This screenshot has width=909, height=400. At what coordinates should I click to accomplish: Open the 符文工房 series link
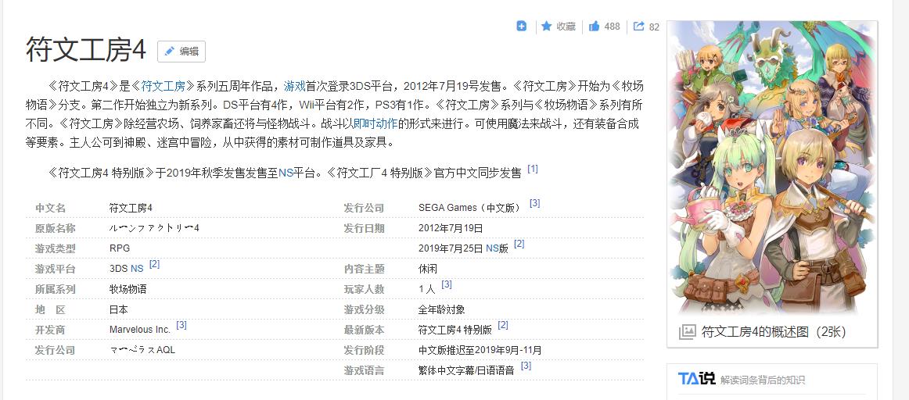coord(163,86)
